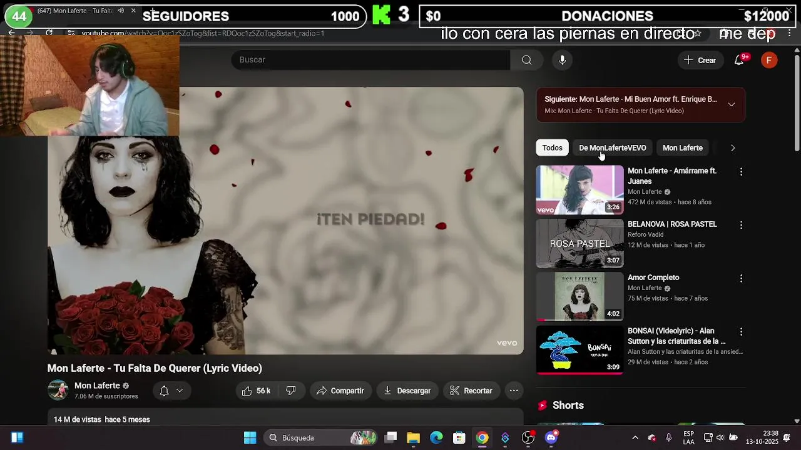
Task: Click the Shorts section heading
Action: [568, 405]
